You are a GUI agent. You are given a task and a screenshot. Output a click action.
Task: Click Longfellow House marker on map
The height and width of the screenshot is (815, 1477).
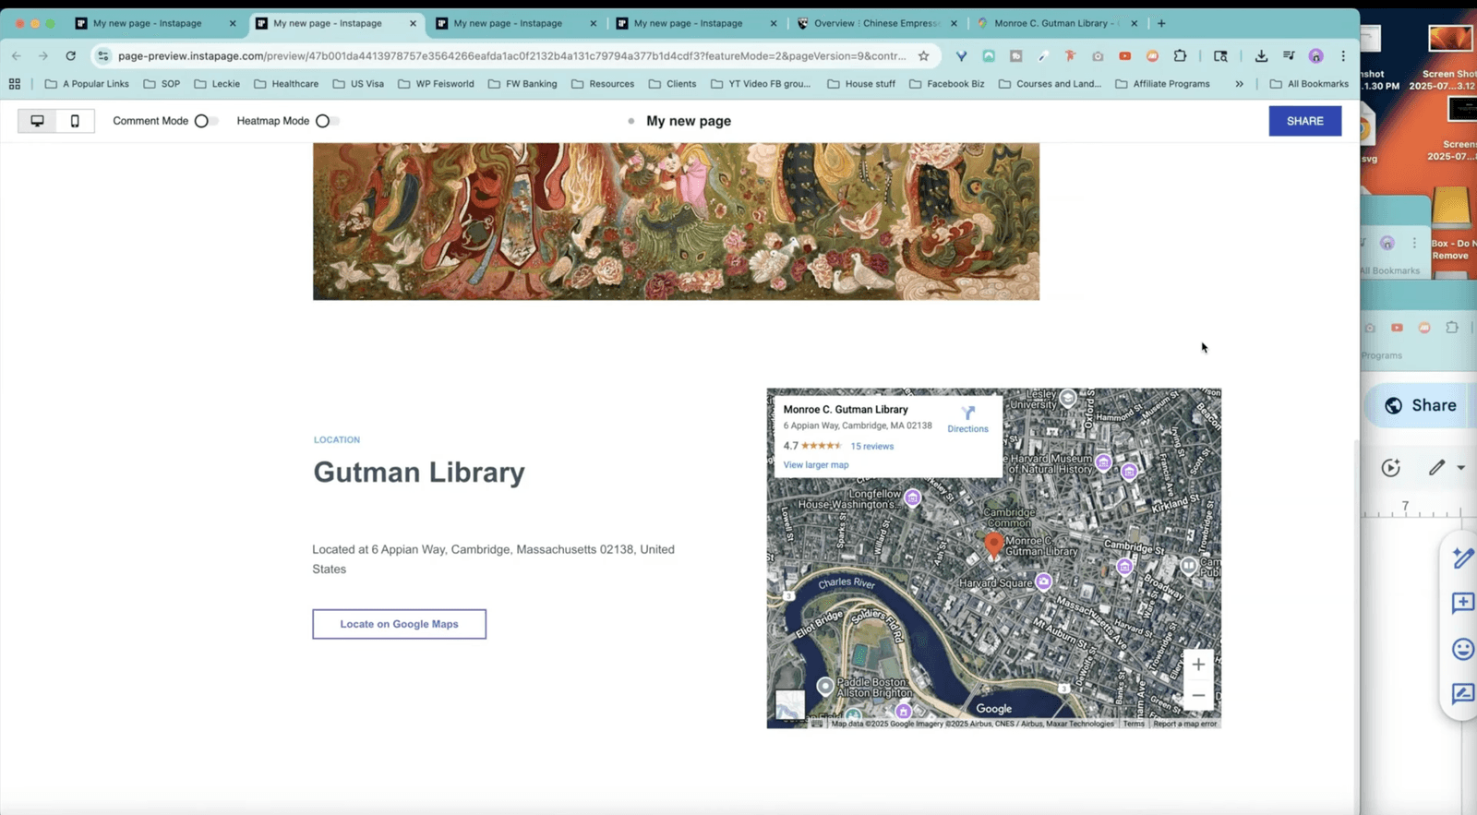pos(912,498)
